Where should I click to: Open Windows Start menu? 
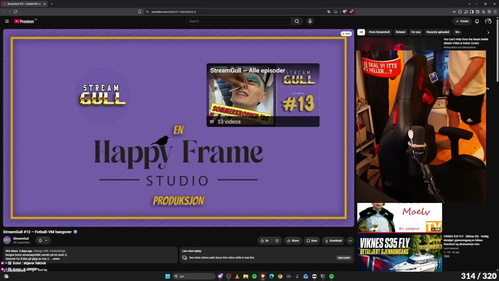pos(168,276)
